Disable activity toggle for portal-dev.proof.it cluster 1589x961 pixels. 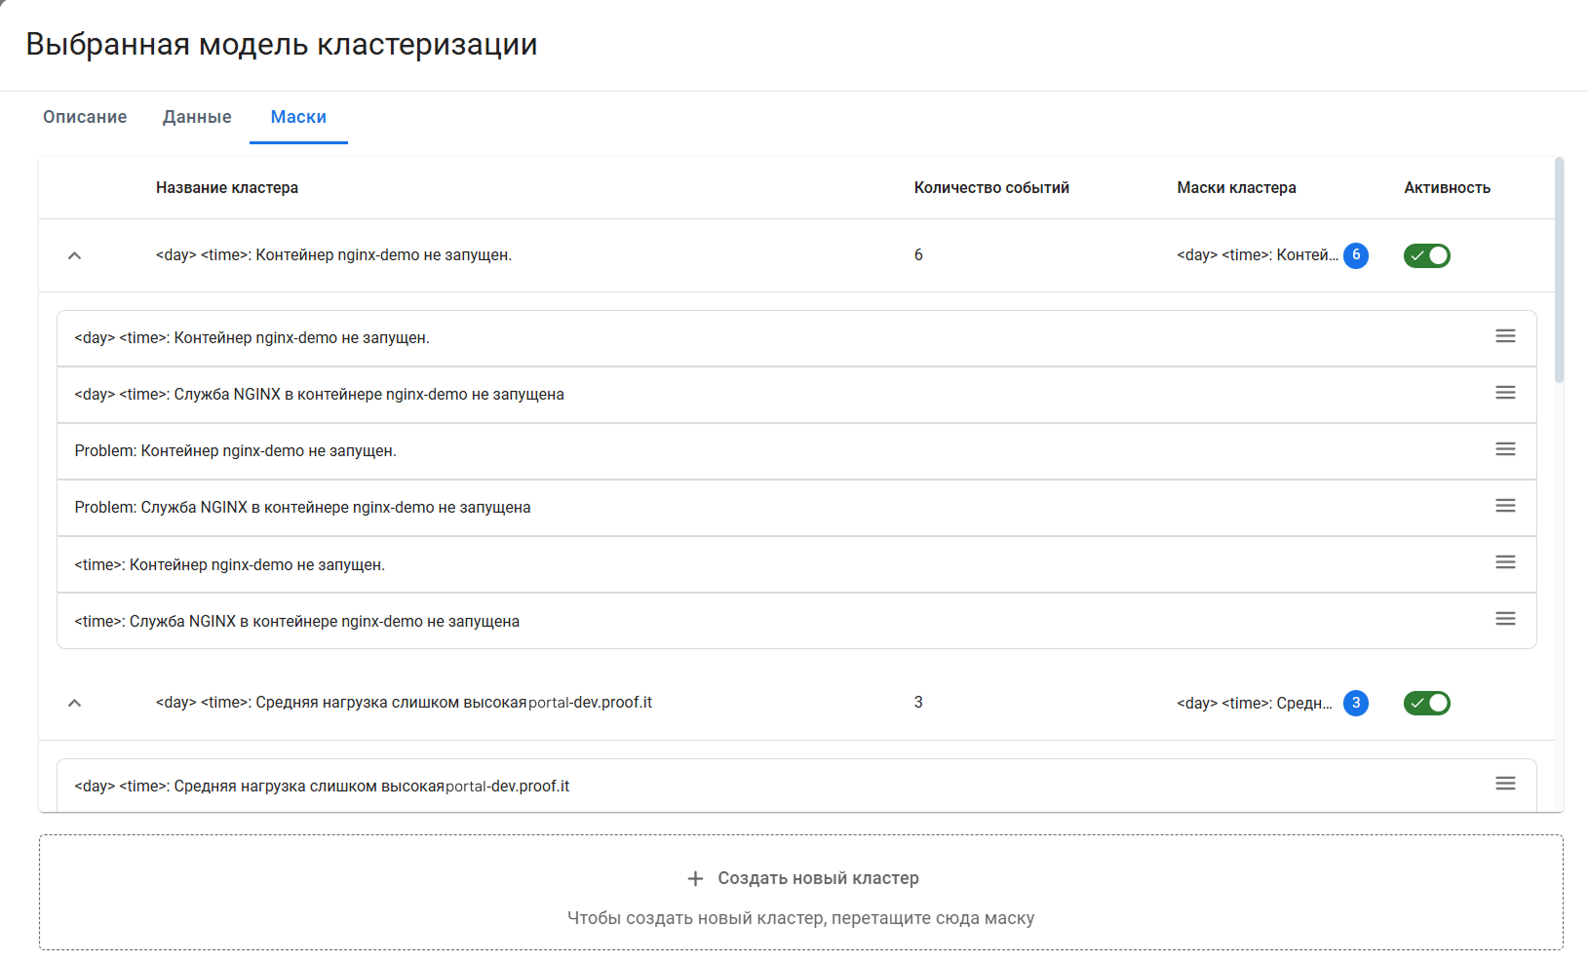(x=1426, y=703)
